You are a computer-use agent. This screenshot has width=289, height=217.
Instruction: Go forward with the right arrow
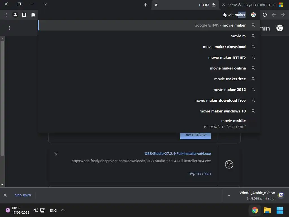[283, 15]
